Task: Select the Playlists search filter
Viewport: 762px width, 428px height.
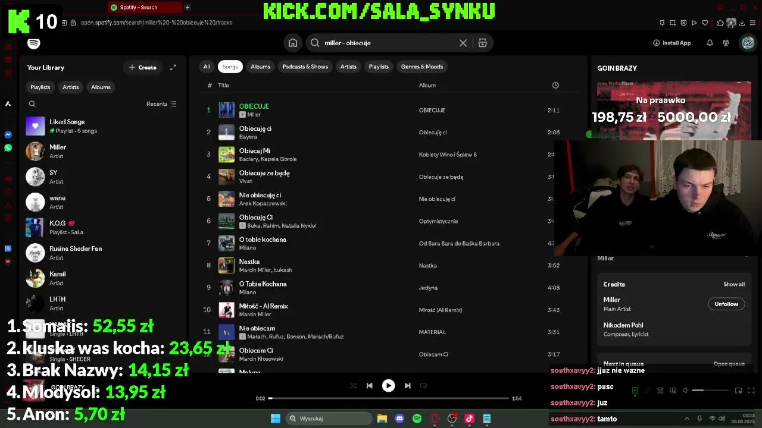Action: [x=379, y=67]
